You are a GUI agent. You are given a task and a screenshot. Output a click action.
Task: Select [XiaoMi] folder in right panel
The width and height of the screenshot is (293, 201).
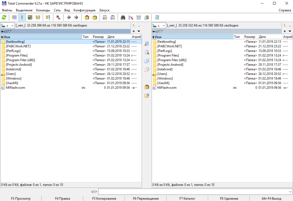222,83
